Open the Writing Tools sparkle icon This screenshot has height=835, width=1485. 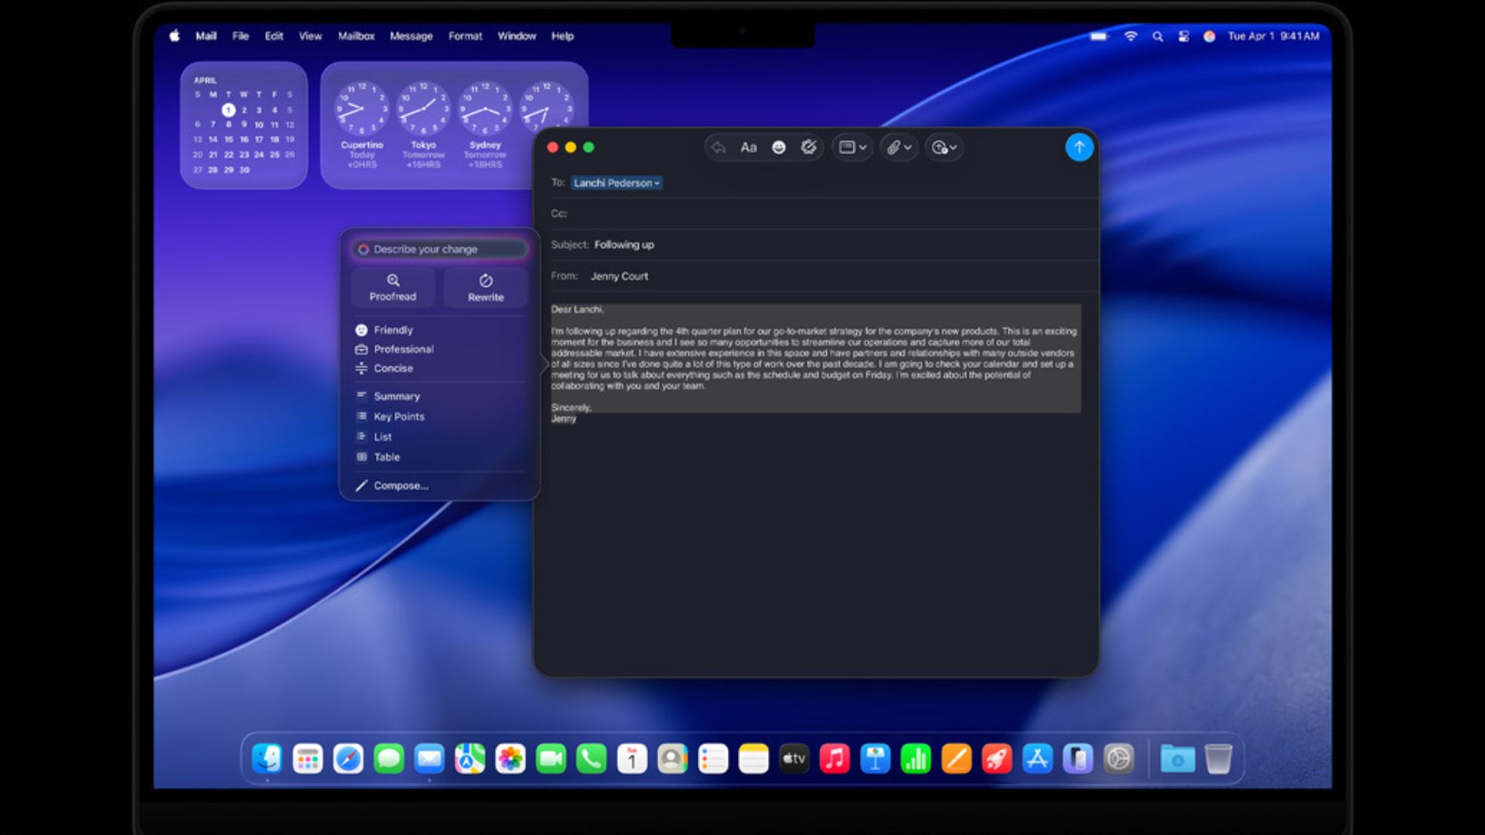809,147
